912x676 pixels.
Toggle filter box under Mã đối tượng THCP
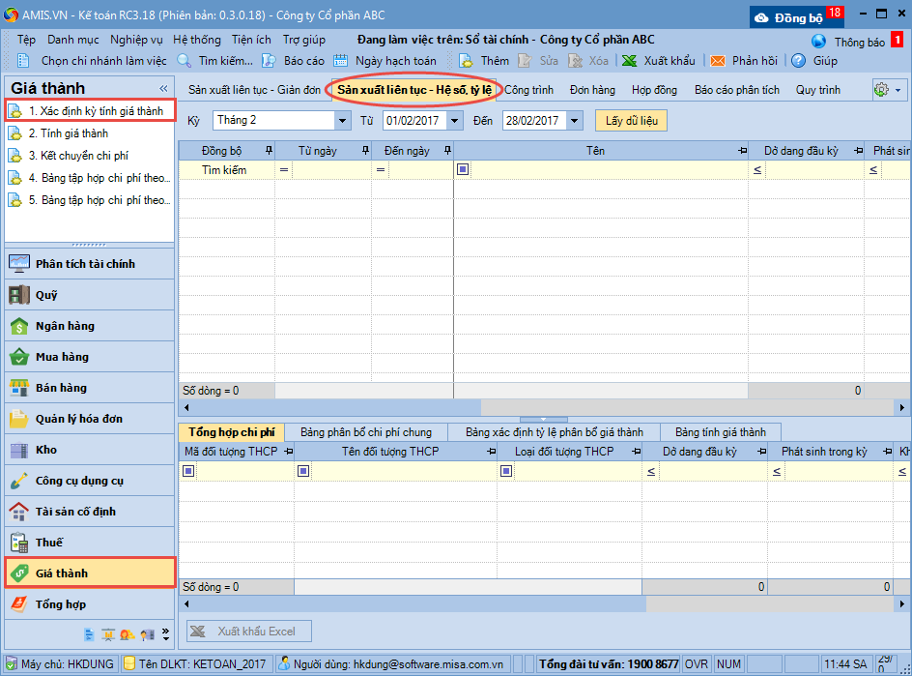[188, 471]
